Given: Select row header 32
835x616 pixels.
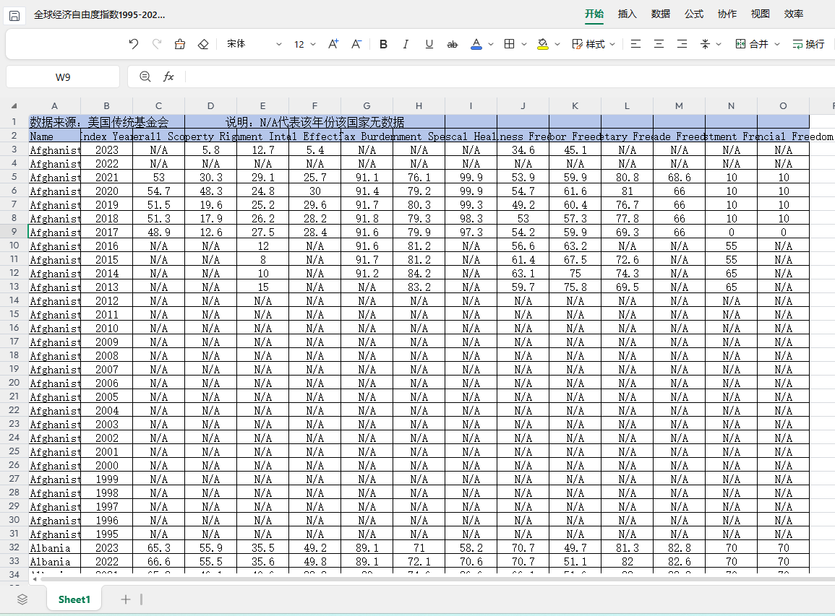Looking at the screenshot, I should tap(14, 547).
